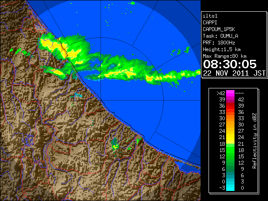Click the '>42' legend value
Screen dimensions: 268x201
coord(221,93)
